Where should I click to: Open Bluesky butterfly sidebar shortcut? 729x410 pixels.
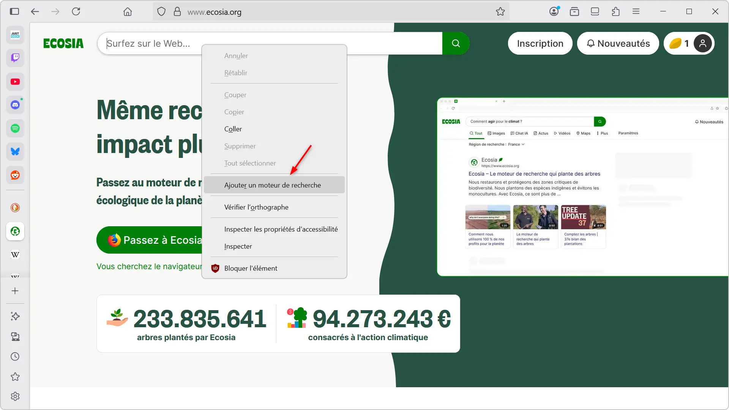(15, 151)
